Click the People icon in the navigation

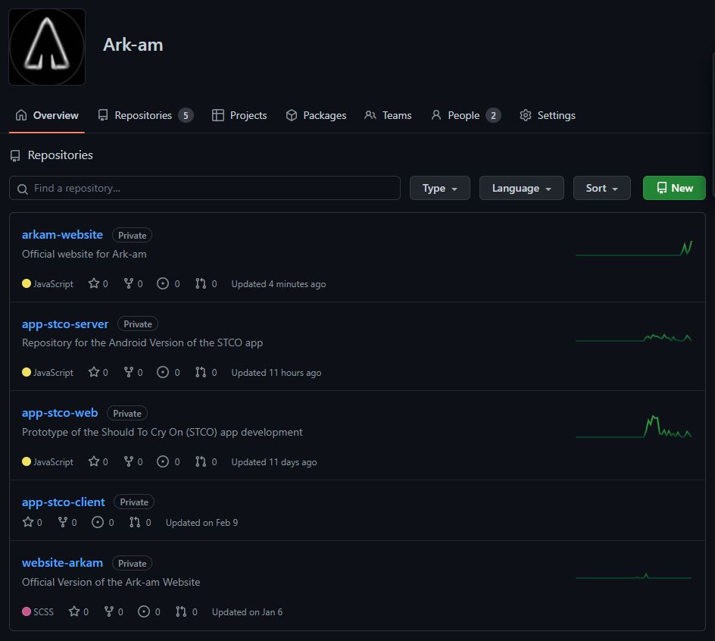pyautogui.click(x=436, y=115)
